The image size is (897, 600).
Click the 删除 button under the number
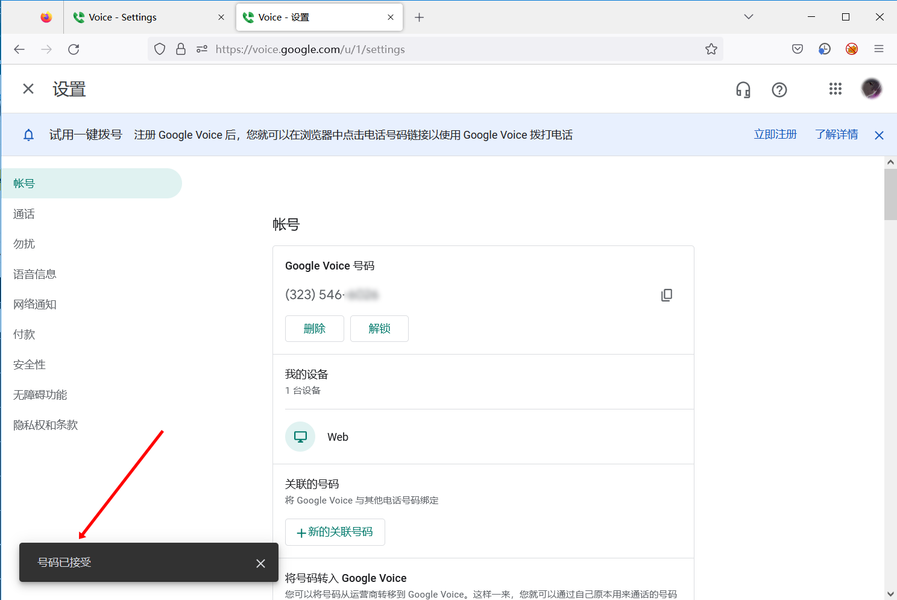pos(315,329)
